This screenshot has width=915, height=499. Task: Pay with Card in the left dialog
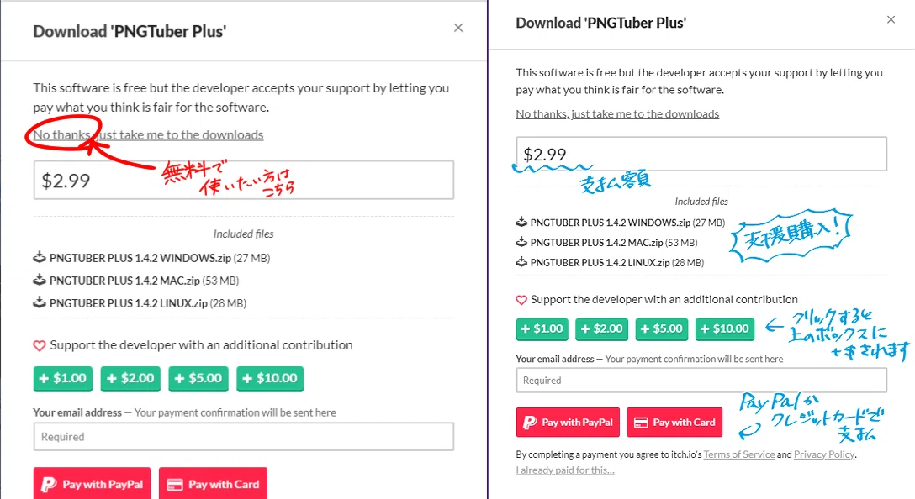tap(213, 484)
